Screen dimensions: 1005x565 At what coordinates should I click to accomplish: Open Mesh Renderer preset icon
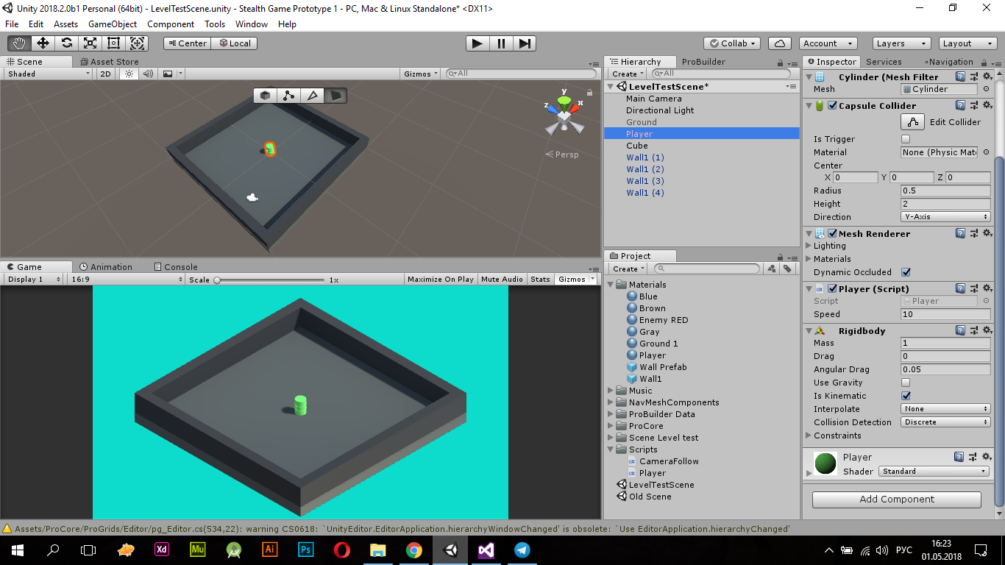tap(973, 234)
